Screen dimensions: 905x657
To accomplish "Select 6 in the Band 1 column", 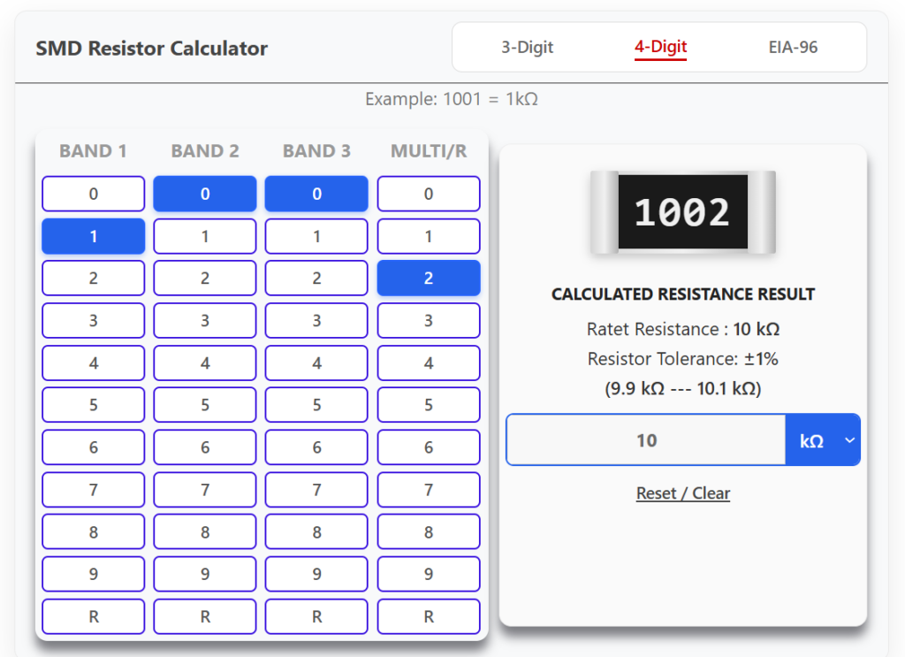I will [x=94, y=447].
